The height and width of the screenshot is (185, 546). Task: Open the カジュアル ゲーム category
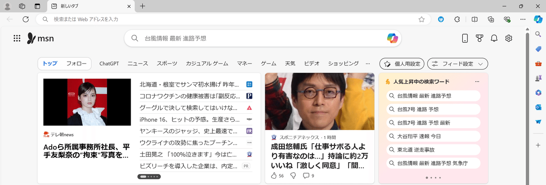pyautogui.click(x=207, y=64)
